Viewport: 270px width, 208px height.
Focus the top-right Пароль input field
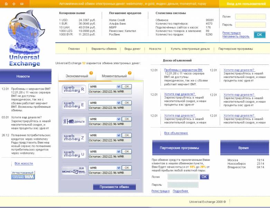(250, 25)
